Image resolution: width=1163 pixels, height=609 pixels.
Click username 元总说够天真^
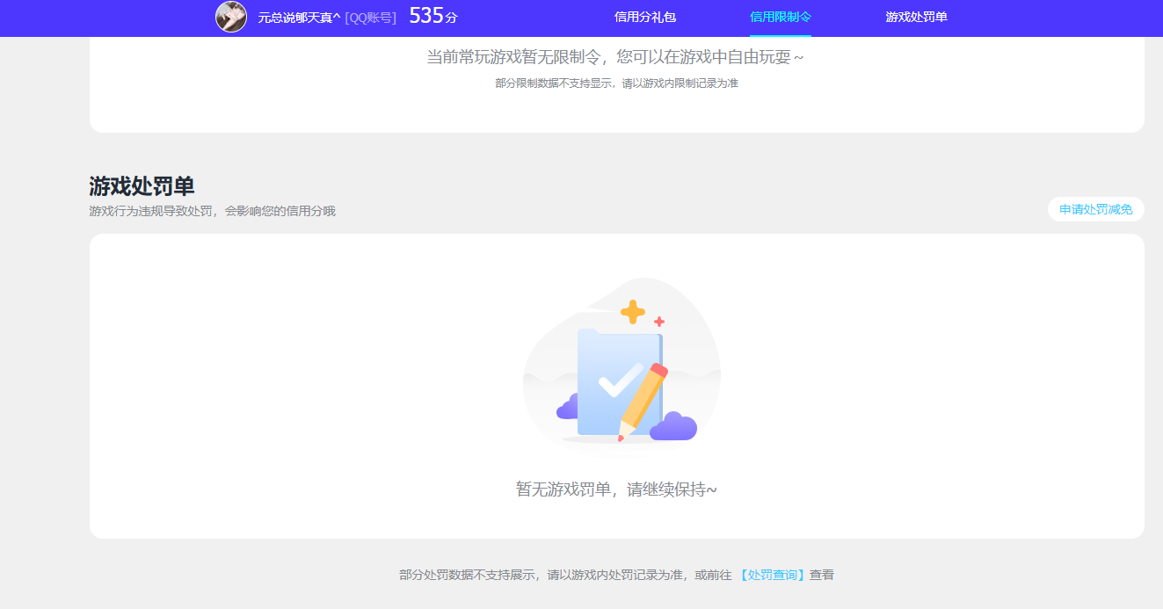(x=299, y=18)
